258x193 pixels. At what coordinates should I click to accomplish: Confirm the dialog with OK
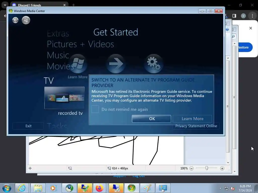[151, 119]
